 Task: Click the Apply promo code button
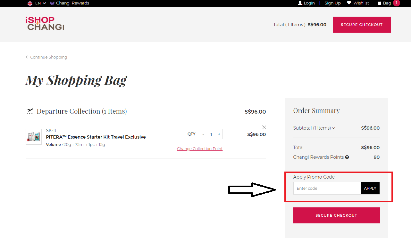point(370,188)
